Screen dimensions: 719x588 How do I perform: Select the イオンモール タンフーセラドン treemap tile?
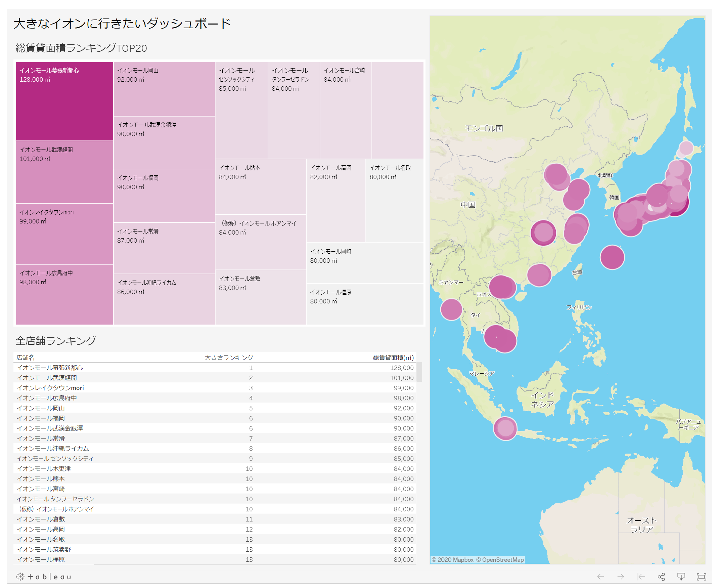[x=294, y=110]
